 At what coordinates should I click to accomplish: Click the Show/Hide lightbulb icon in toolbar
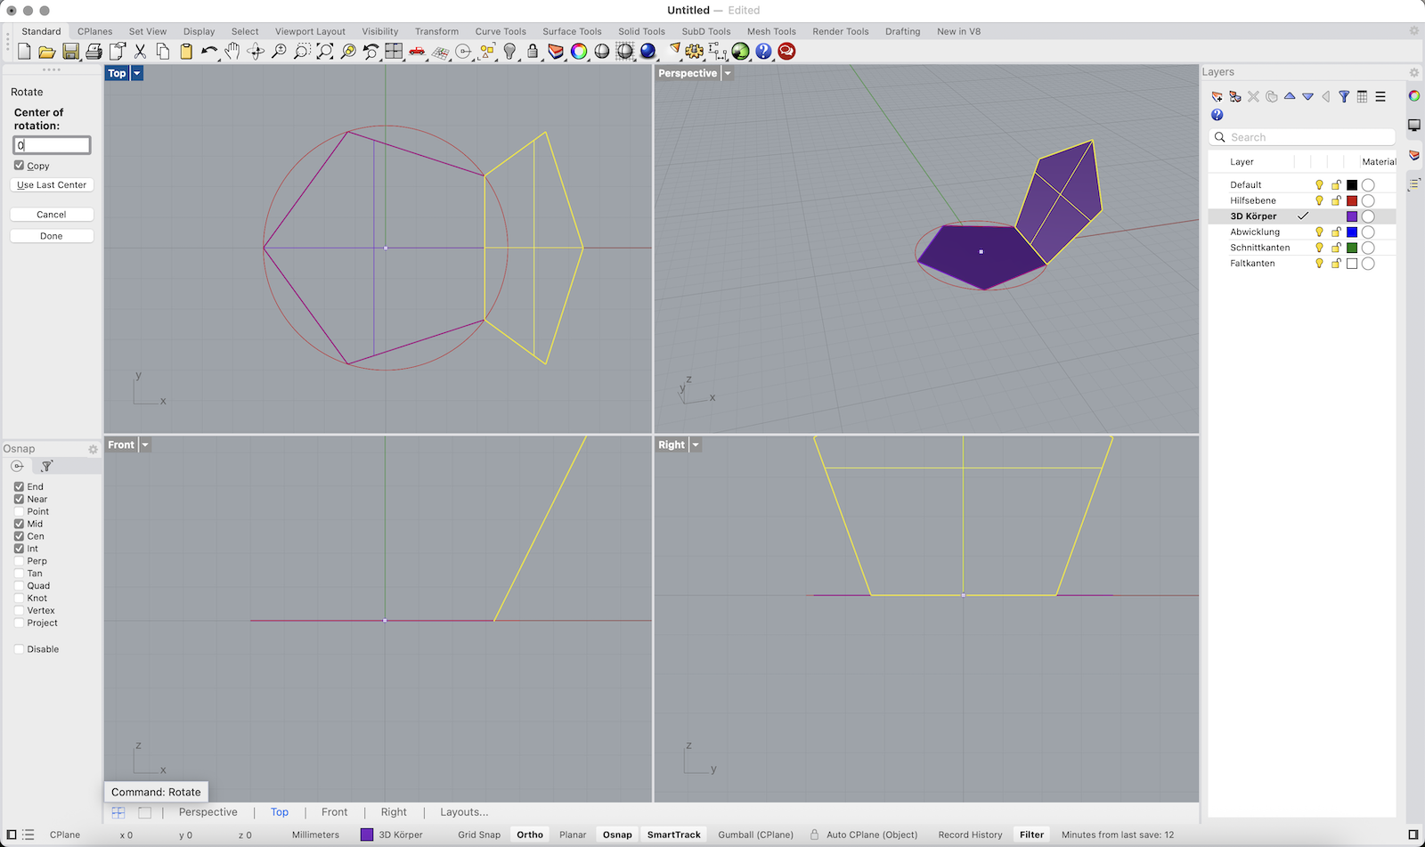509,52
